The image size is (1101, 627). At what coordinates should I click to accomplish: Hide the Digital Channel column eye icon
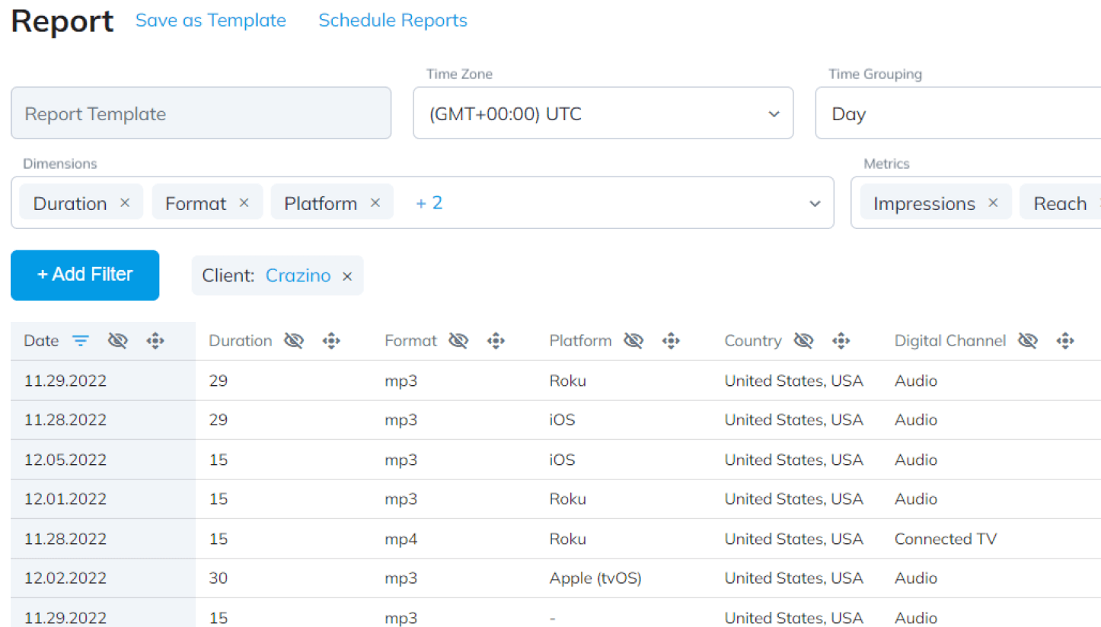[1027, 341]
